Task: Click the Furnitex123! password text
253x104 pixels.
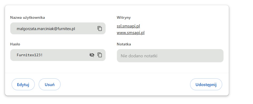Action: (30, 55)
